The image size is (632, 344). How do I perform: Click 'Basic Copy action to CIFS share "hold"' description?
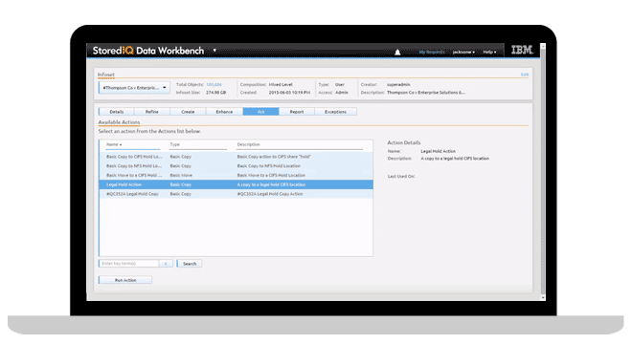[274, 157]
